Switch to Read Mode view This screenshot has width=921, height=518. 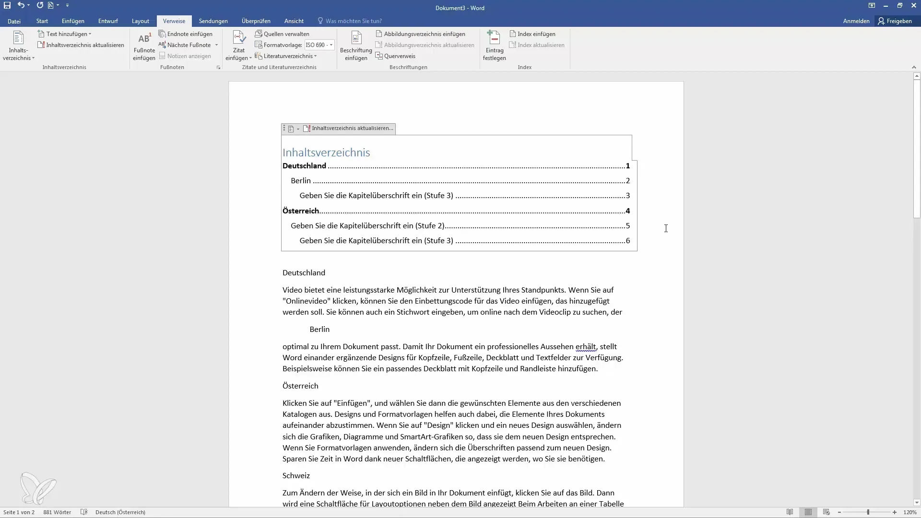pos(790,512)
